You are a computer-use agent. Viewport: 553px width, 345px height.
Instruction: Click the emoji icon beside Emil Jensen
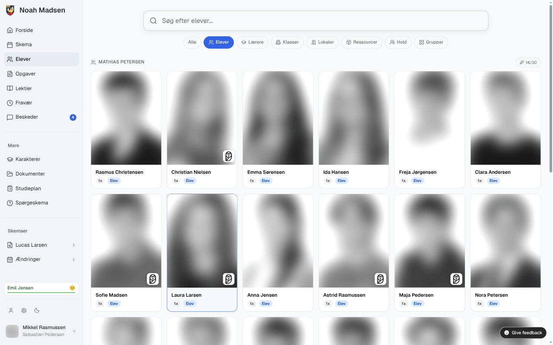72,288
